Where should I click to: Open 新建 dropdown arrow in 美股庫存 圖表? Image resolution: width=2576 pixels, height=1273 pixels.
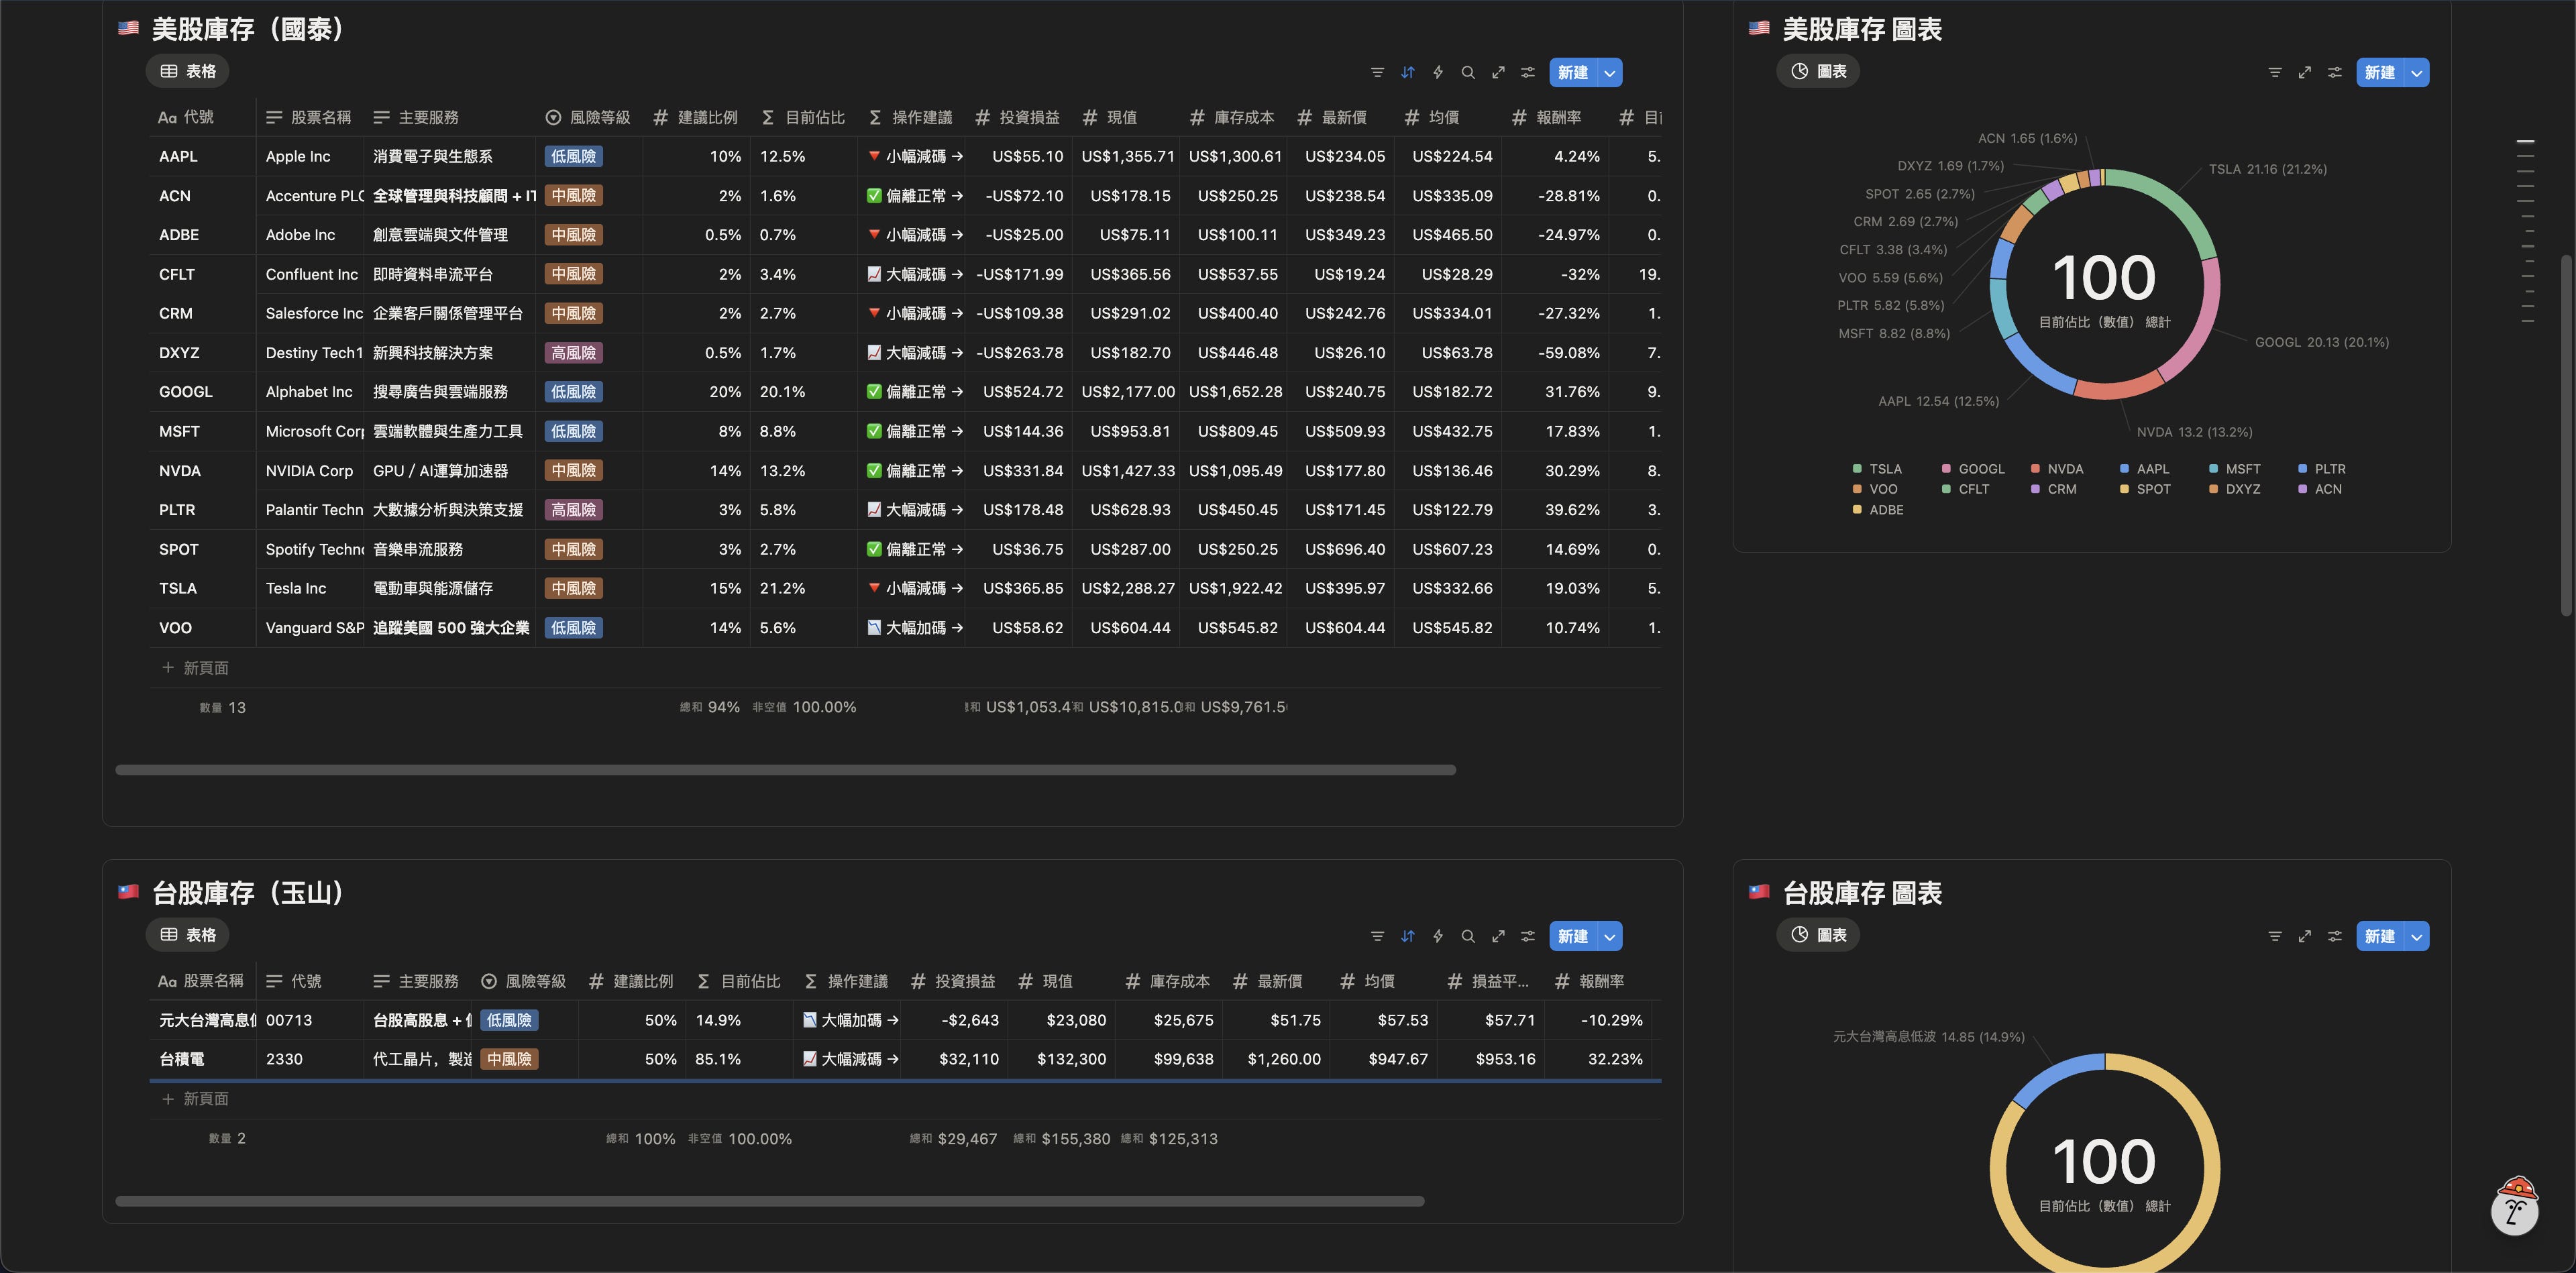2416,72
